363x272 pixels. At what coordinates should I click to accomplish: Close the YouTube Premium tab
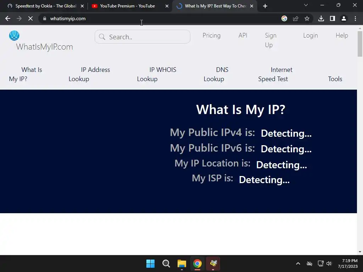167,6
